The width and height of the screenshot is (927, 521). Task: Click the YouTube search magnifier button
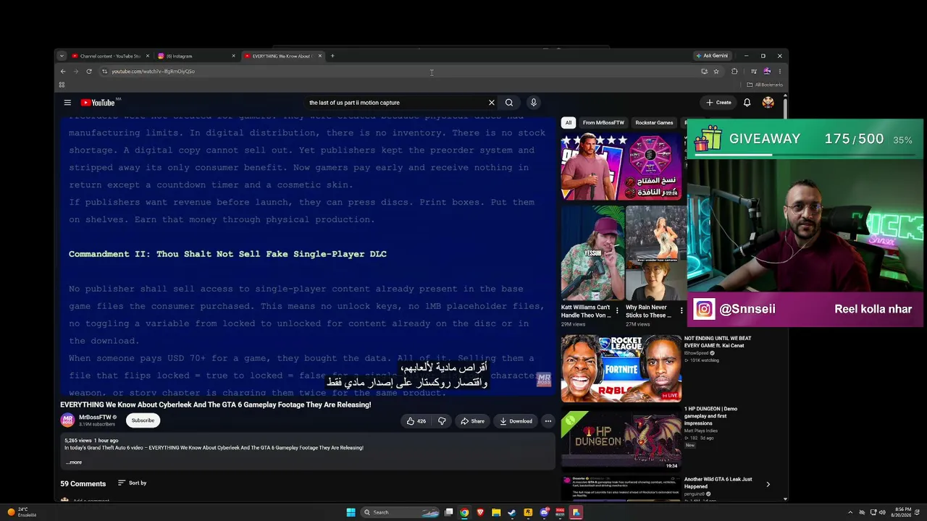(x=509, y=103)
